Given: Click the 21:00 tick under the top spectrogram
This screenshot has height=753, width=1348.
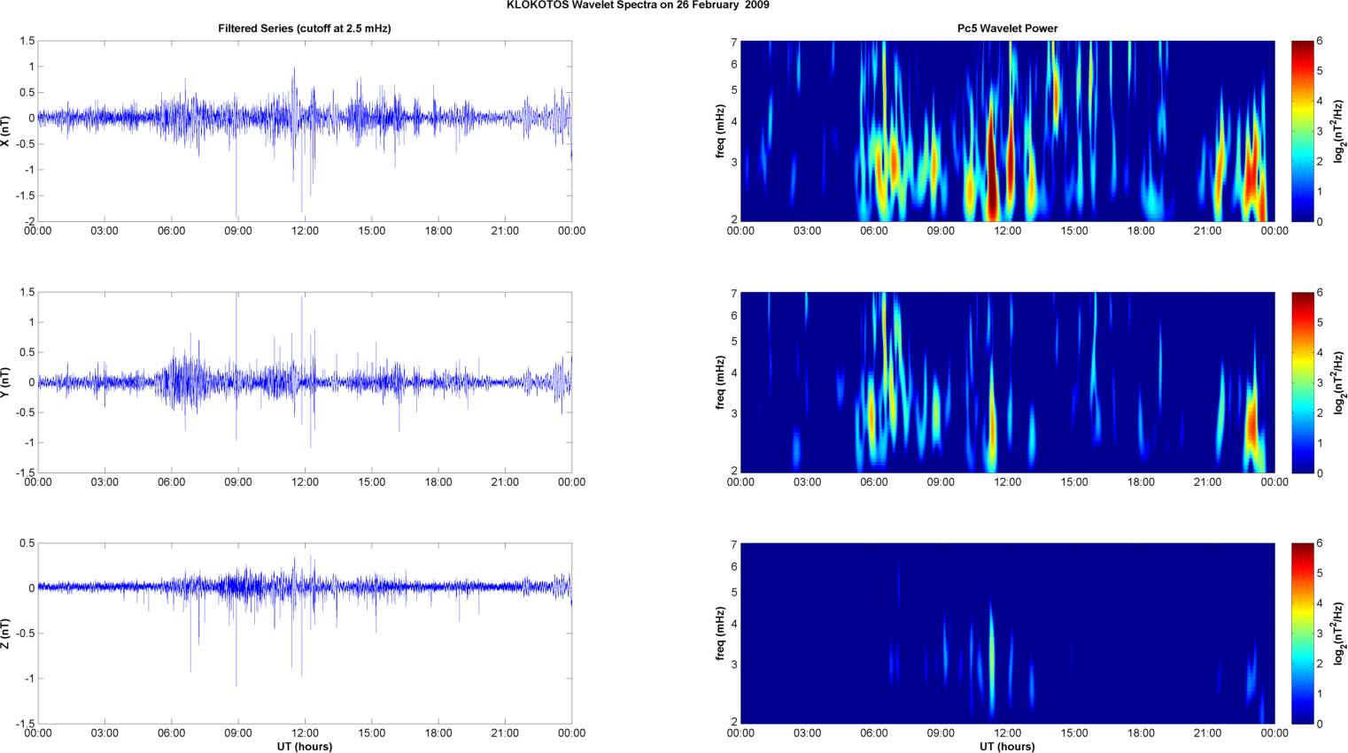Looking at the screenshot, I should click(1207, 231).
